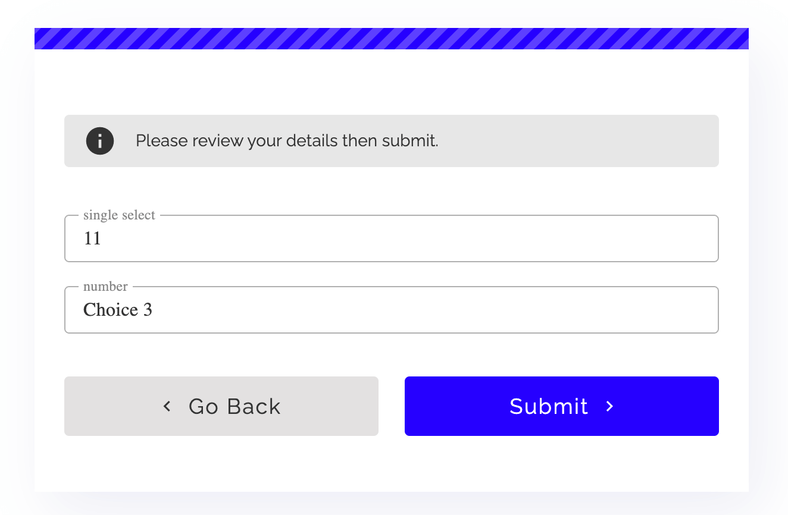Click the info icon in the notice banner
Image resolution: width=788 pixels, height=515 pixels.
100,141
